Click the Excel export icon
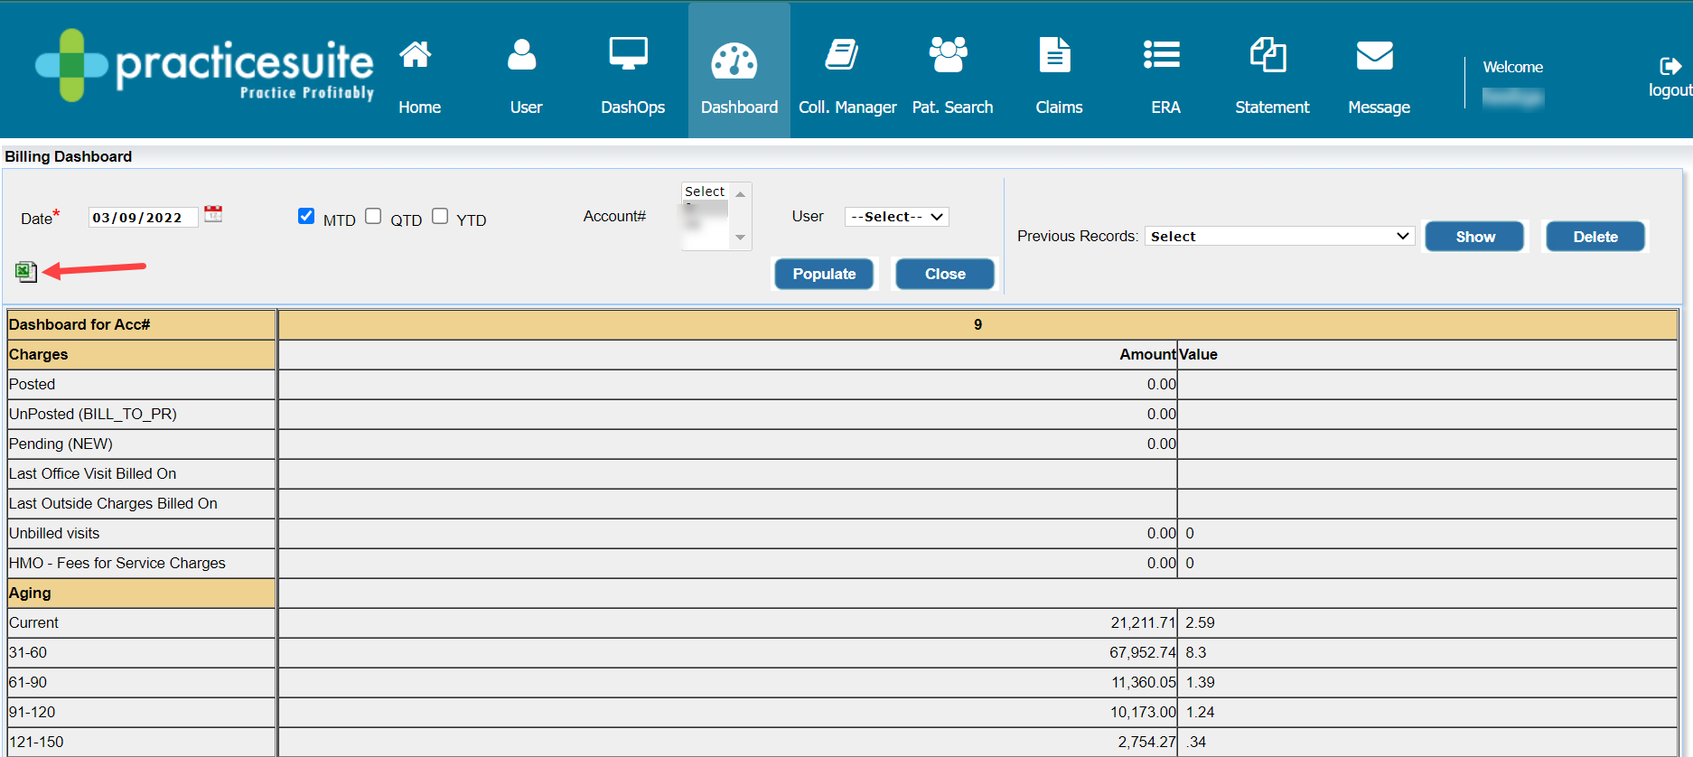1693x757 pixels. [25, 271]
